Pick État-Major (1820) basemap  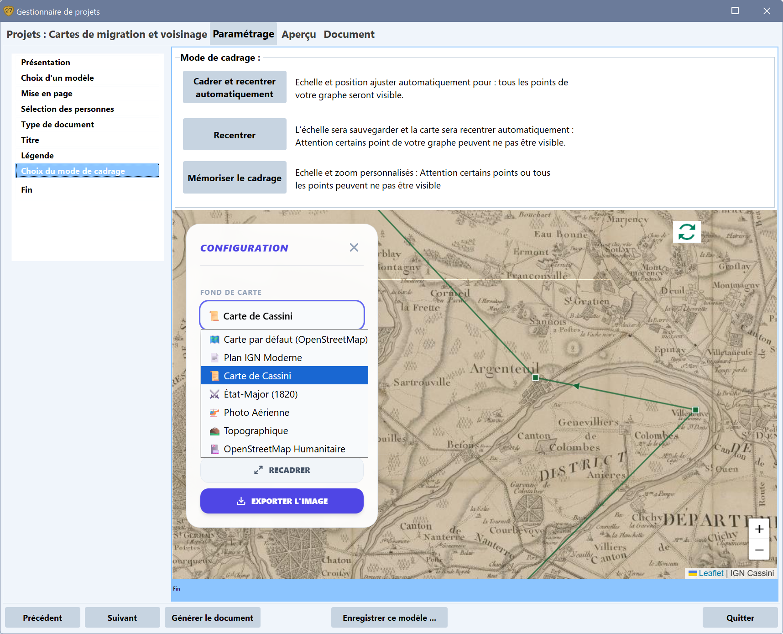coord(285,394)
